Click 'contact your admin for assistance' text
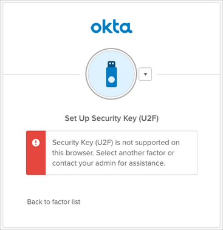The height and width of the screenshot is (230, 223). pos(109,163)
